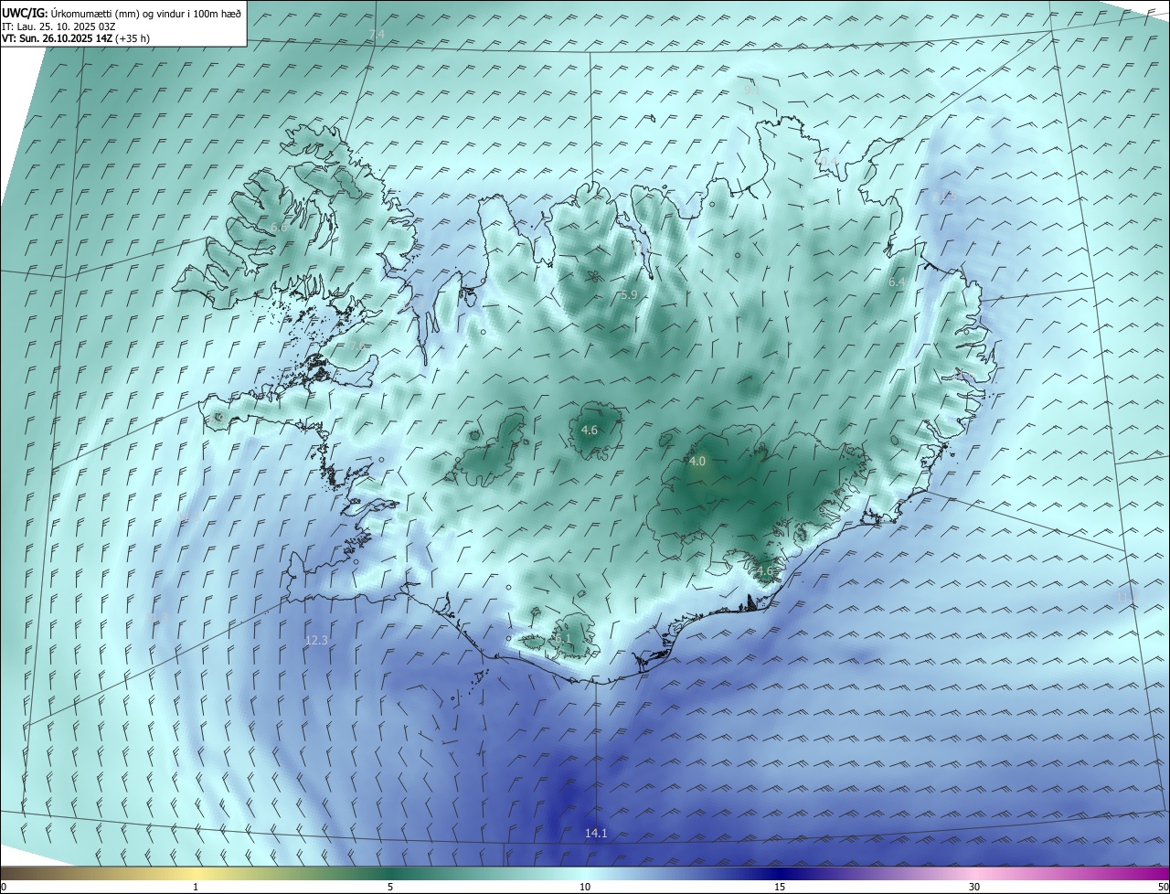
Task: Click the 4.0 value over the Vatnajökull glacier
Action: [x=697, y=462]
